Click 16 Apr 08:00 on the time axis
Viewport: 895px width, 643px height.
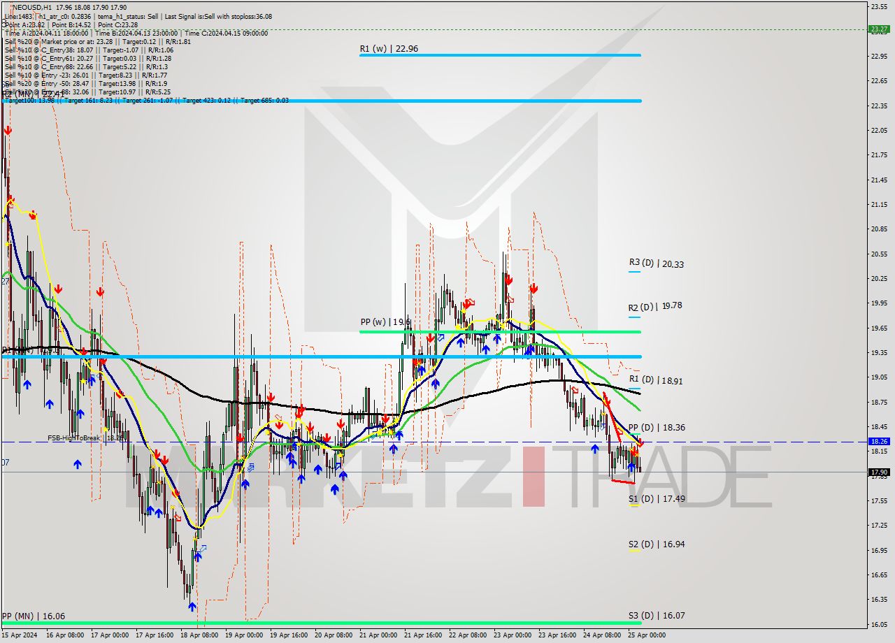click(65, 635)
